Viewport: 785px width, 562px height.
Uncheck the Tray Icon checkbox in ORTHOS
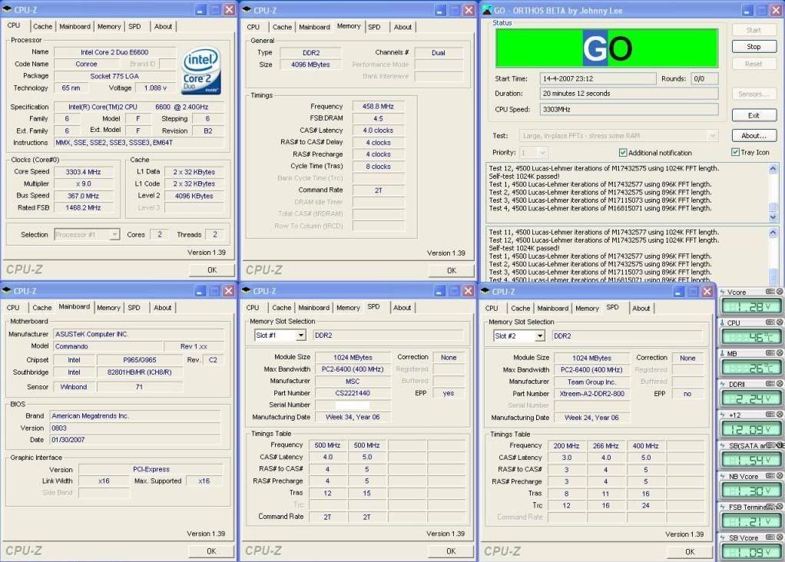click(x=735, y=152)
